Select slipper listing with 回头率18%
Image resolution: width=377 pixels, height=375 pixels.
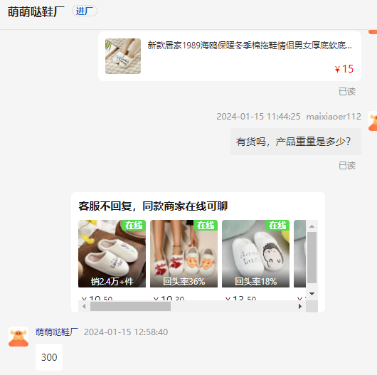coord(255,253)
